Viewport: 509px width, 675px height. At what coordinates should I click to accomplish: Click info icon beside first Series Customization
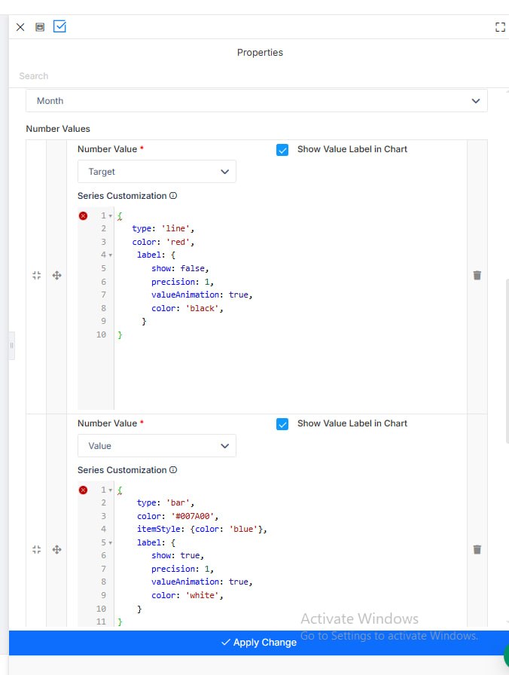click(173, 195)
